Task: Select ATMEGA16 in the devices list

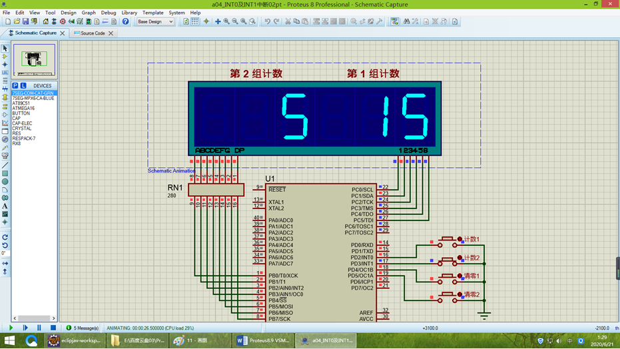Action: 23,109
